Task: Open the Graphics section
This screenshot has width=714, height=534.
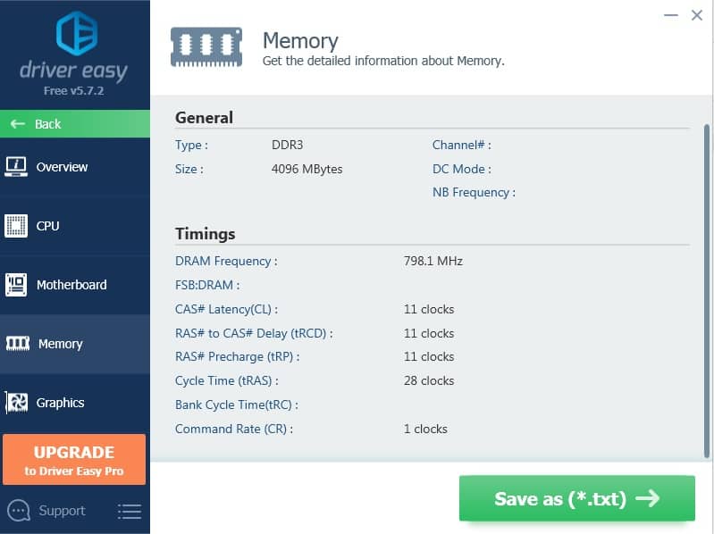Action: click(75, 403)
